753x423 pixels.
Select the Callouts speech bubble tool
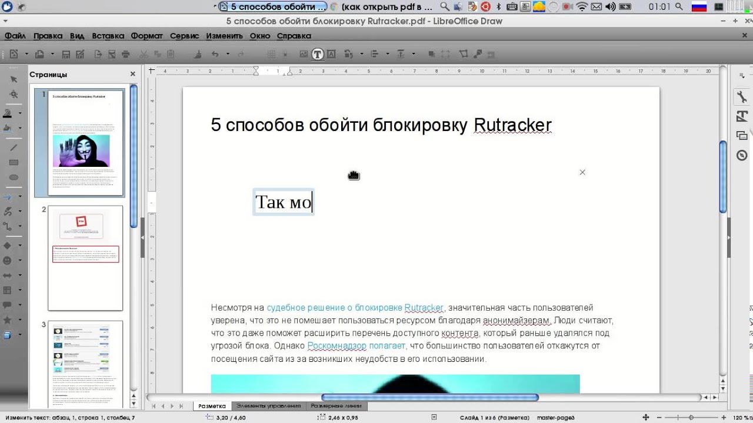tap(8, 305)
